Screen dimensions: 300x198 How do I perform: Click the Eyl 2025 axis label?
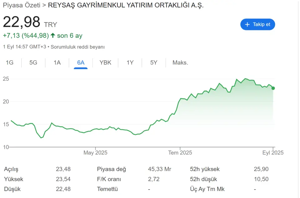point(273,152)
